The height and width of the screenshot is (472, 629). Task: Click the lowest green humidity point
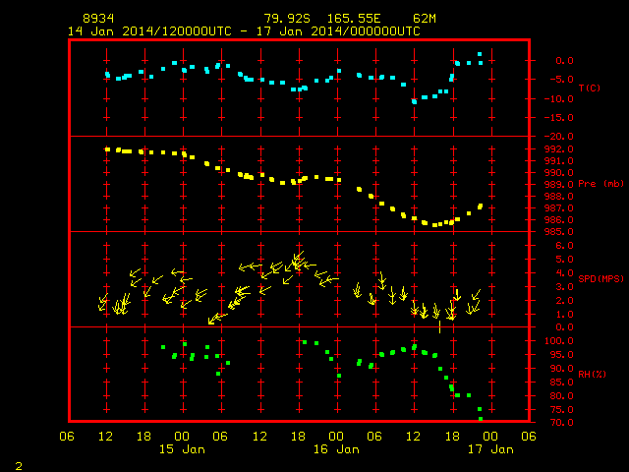(481, 419)
